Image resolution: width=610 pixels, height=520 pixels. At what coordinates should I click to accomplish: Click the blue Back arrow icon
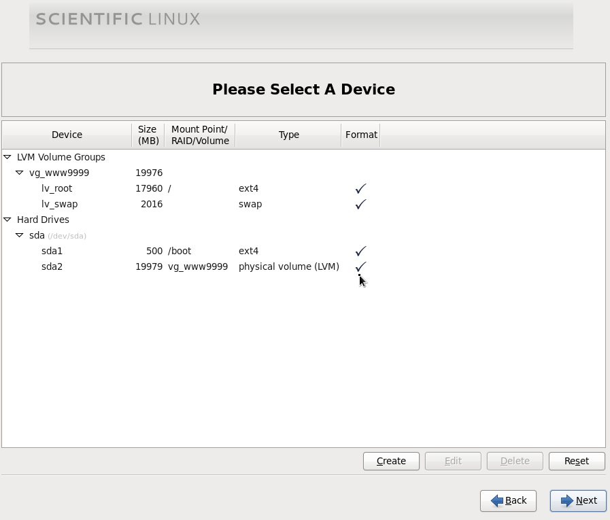(495, 501)
